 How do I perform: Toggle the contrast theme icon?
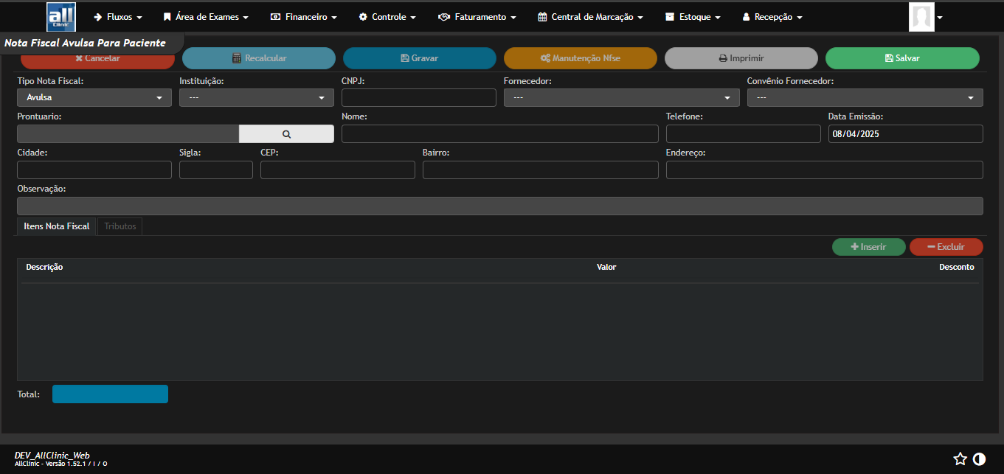979,459
